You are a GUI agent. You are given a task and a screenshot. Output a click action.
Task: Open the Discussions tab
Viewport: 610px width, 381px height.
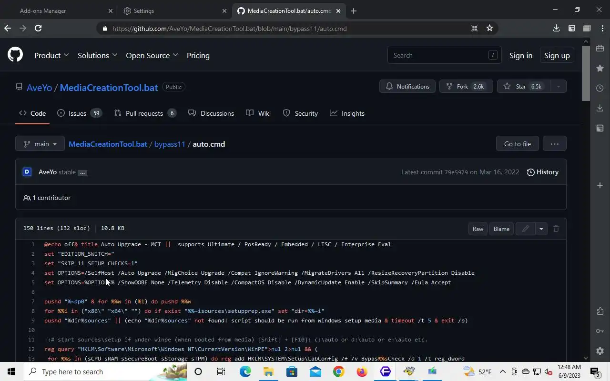click(211, 113)
